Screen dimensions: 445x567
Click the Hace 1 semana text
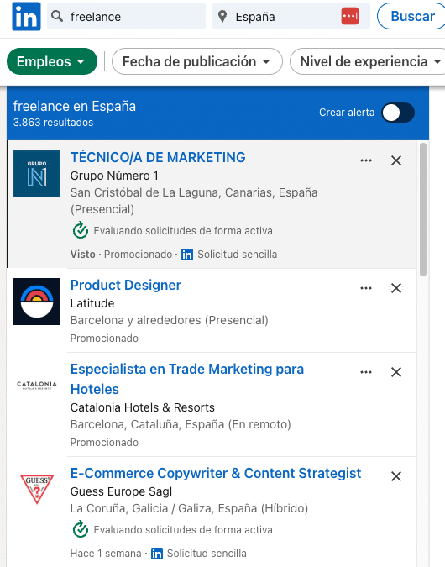(x=106, y=554)
